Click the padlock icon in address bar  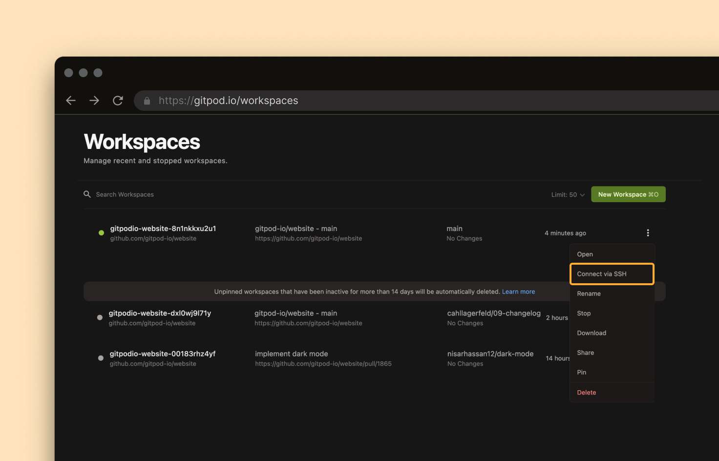click(x=147, y=101)
